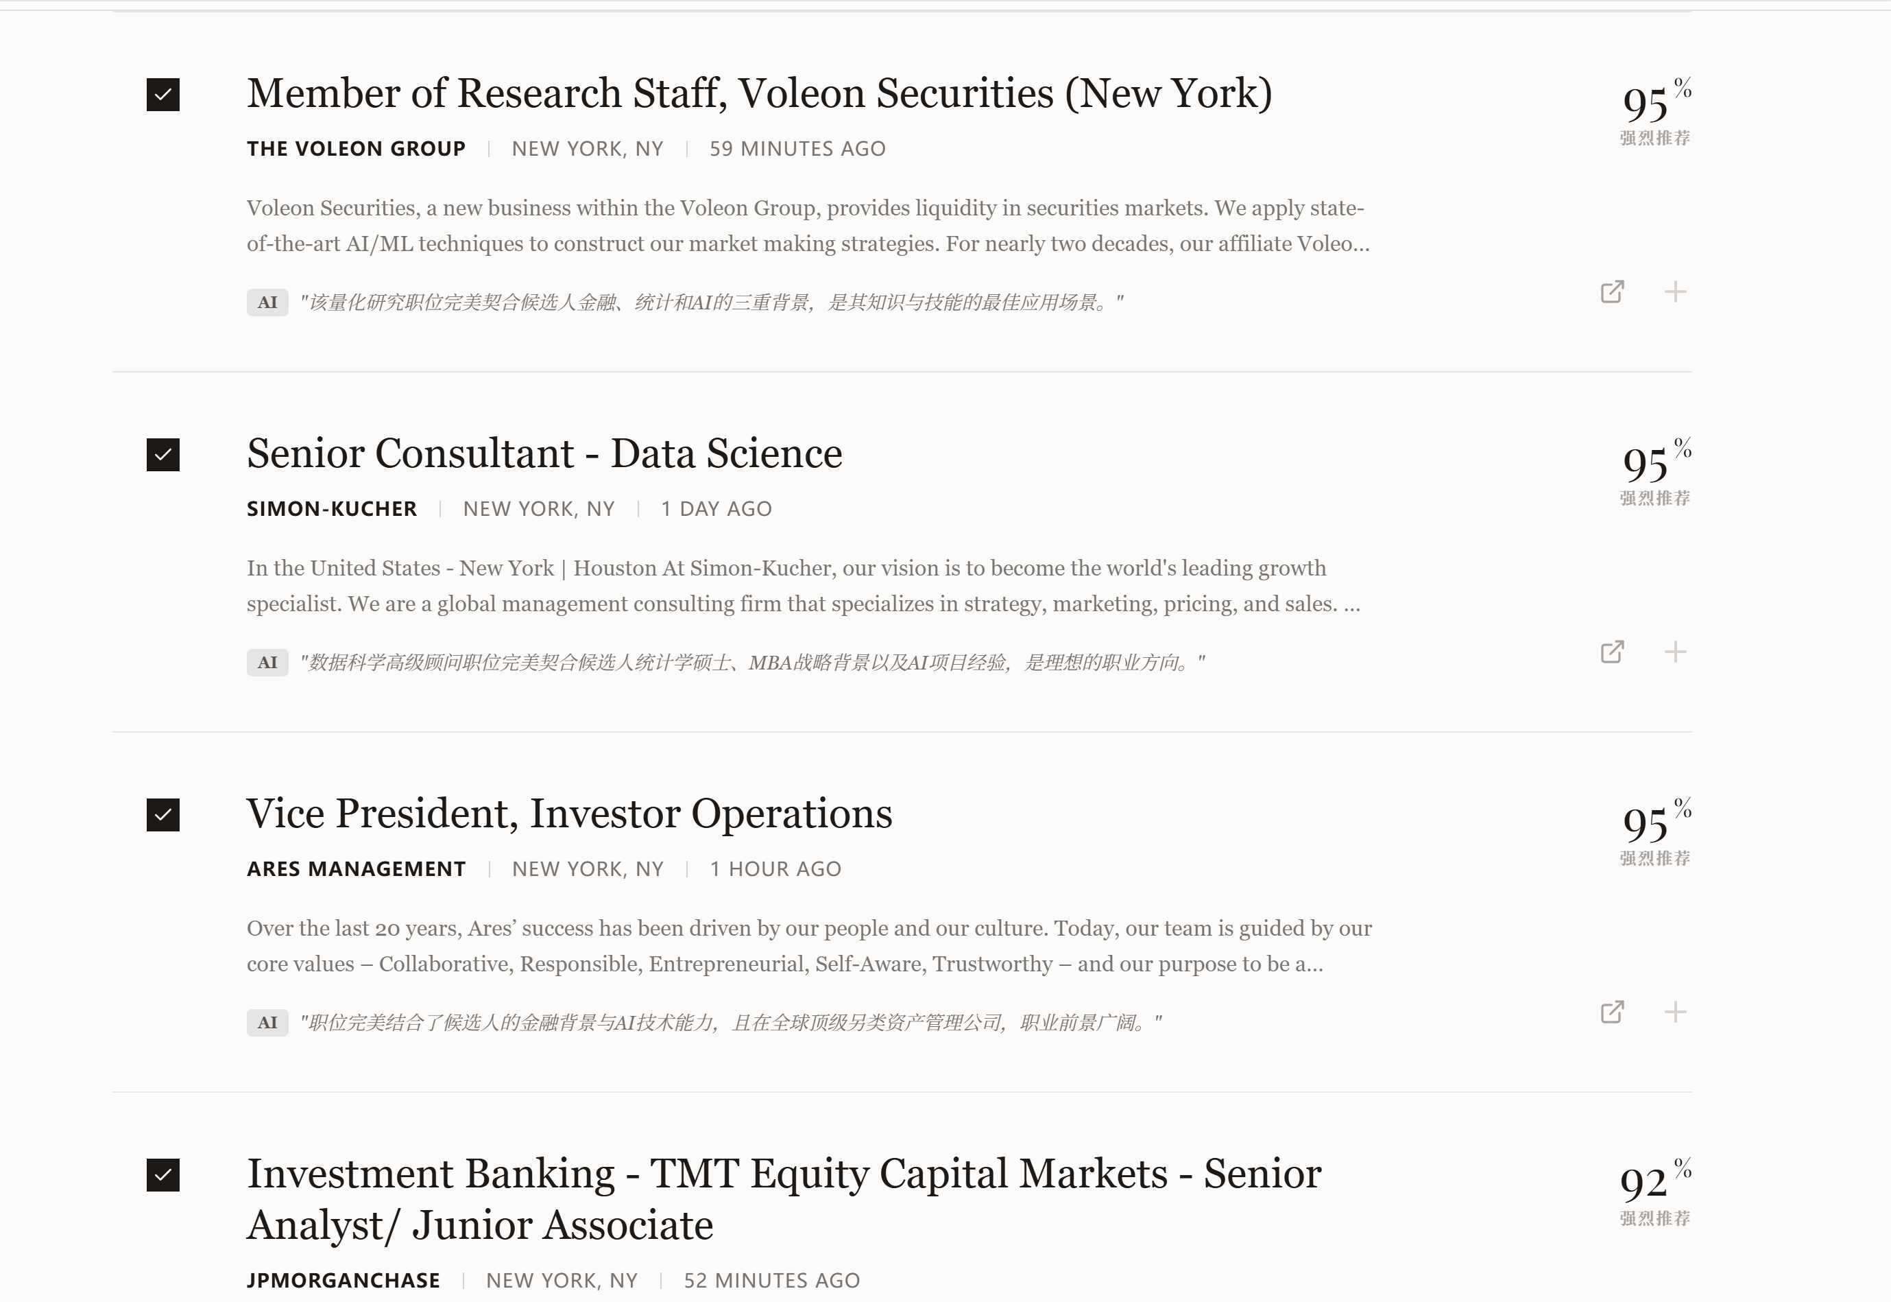
Task: Open Member of Research Staff job title
Action: [x=758, y=93]
